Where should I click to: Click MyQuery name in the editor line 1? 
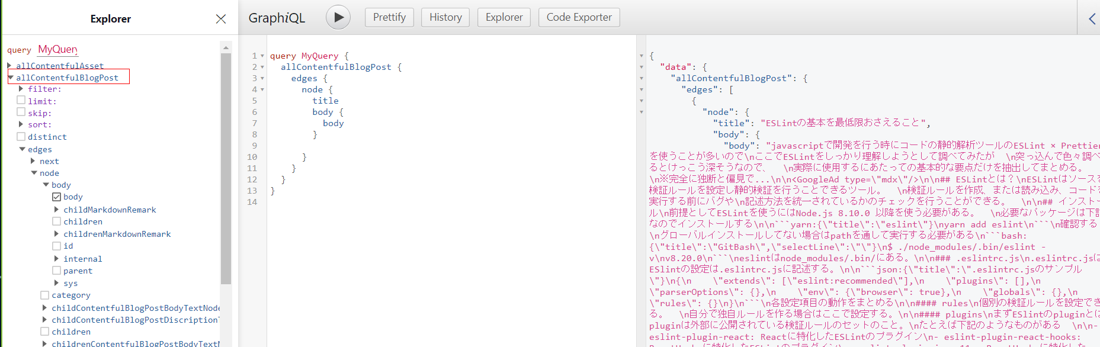point(320,56)
